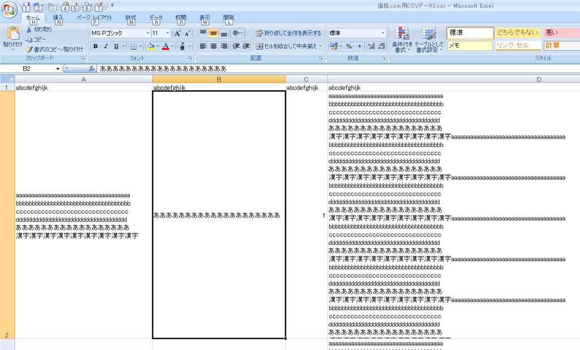Switch to the 挿入 (Insert) tab
580x350 pixels.
click(x=58, y=18)
